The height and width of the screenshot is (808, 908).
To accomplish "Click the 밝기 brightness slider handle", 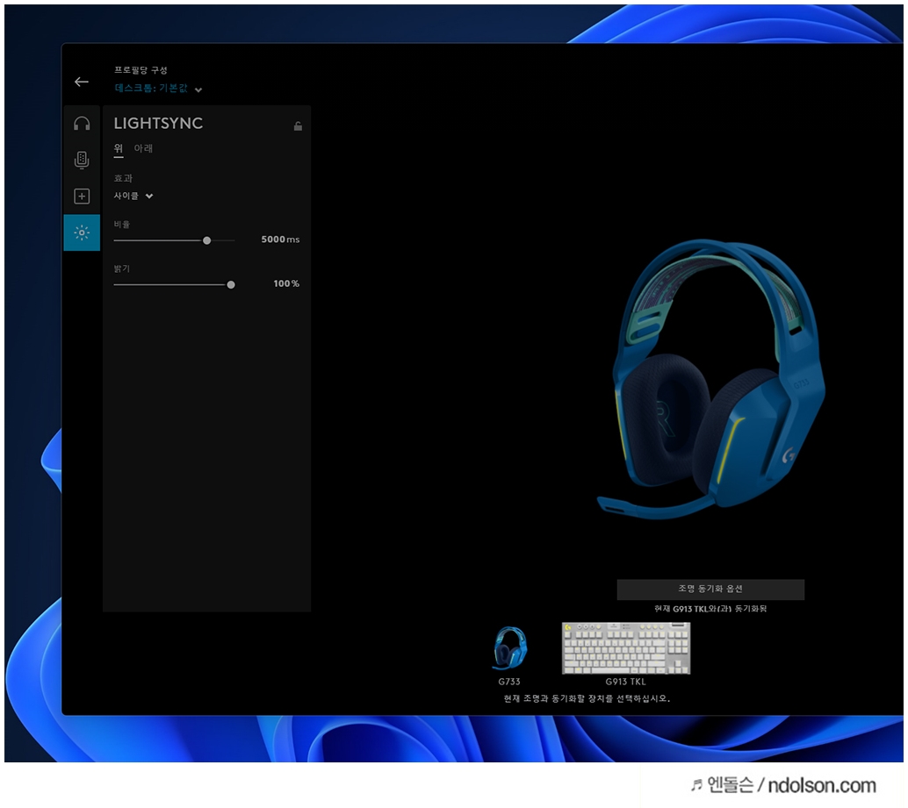I will 230,284.
